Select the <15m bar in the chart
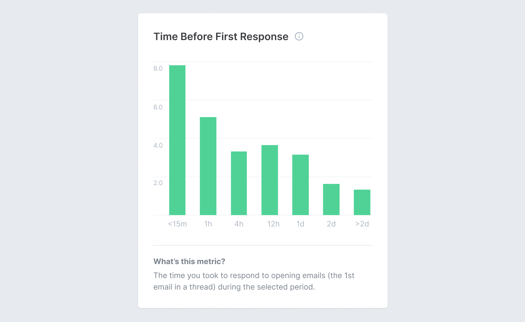Image resolution: width=525 pixels, height=322 pixels. (177, 140)
